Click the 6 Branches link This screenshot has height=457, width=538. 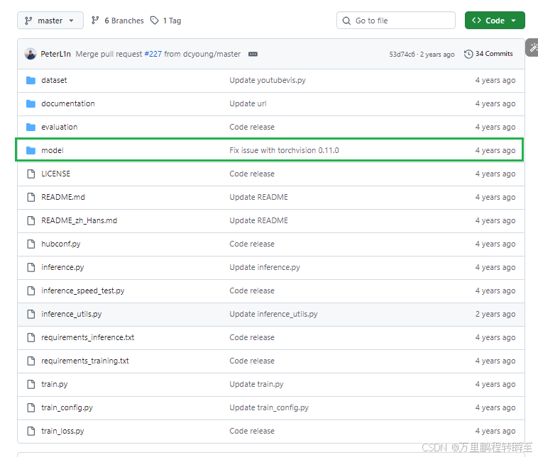point(117,21)
